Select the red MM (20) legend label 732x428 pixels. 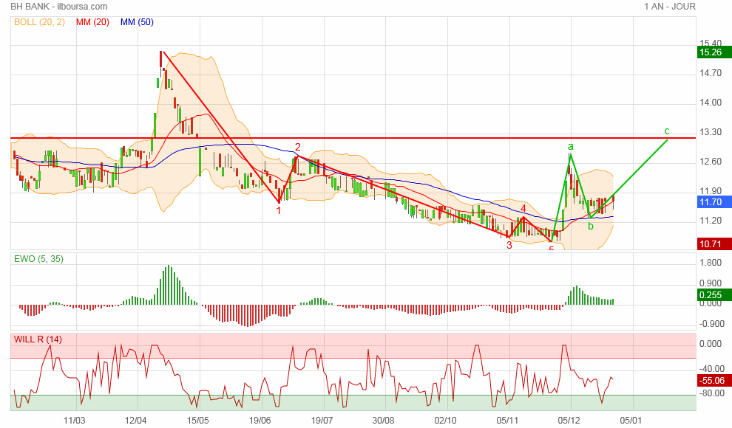92,22
